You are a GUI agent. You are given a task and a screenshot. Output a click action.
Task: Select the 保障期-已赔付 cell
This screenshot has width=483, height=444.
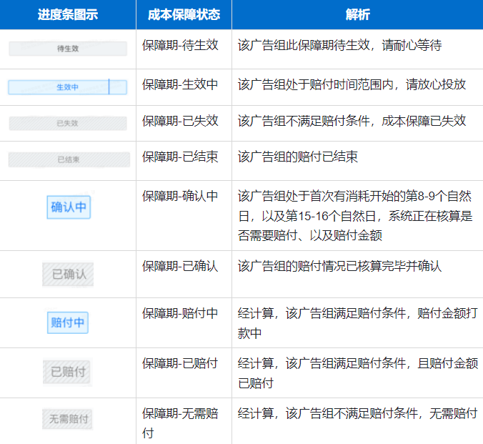point(184,373)
